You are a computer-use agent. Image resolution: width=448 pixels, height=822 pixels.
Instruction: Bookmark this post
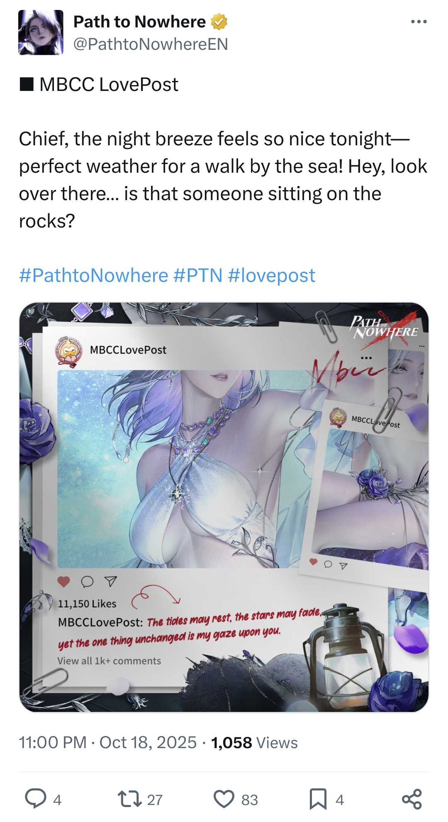pos(318,799)
